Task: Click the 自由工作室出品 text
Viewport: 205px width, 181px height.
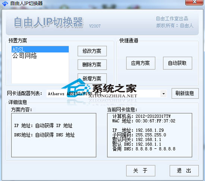Action: tap(172, 19)
